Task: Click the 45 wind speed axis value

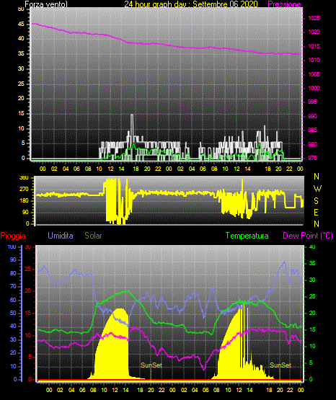Action: (21, 25)
